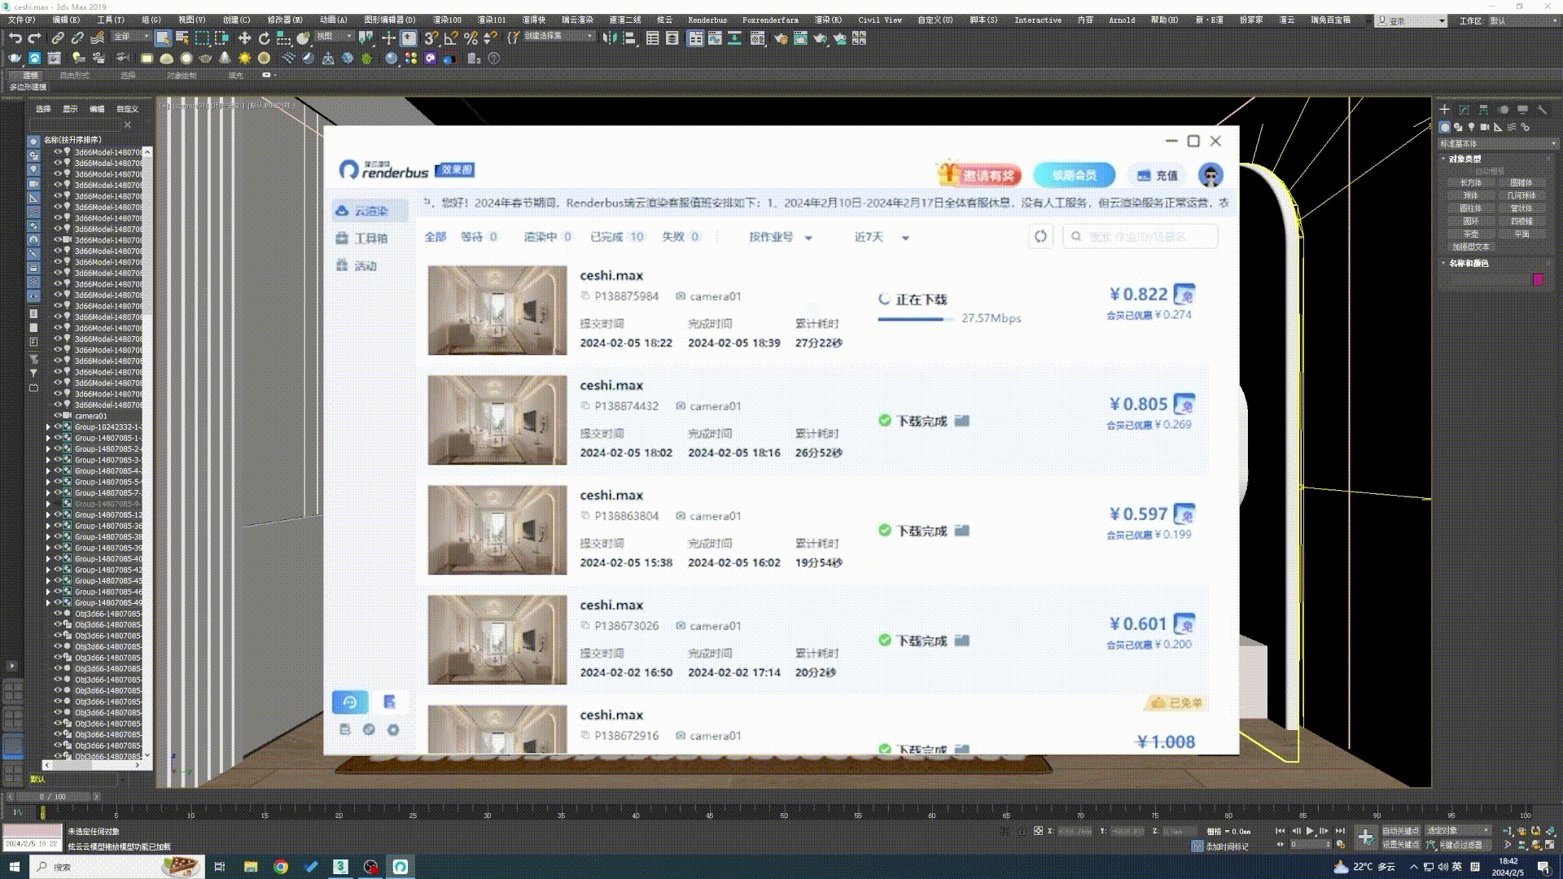Click the sun light icon in toolbar
This screenshot has width=1563, height=879.
pyautogui.click(x=244, y=59)
